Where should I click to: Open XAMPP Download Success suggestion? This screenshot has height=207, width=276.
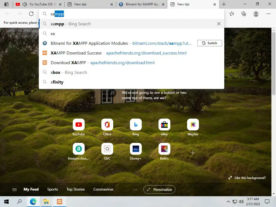click(x=131, y=53)
